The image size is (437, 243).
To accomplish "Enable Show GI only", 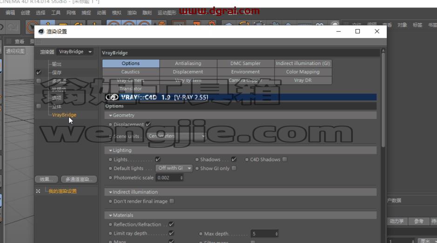I will pyautogui.click(x=234, y=168).
